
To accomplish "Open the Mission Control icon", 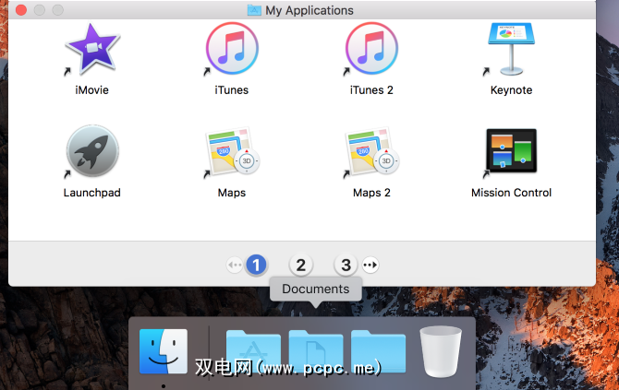I will coord(511,151).
